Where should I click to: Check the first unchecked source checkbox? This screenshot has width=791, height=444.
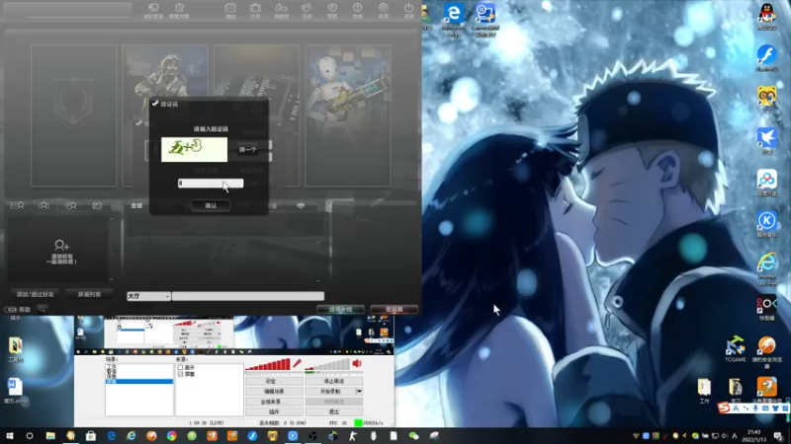click(x=180, y=368)
